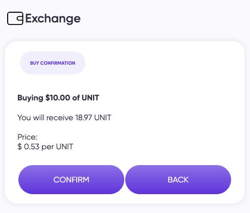Select the BUY CONFIRMATION badge
This screenshot has width=250, height=213.
point(53,63)
